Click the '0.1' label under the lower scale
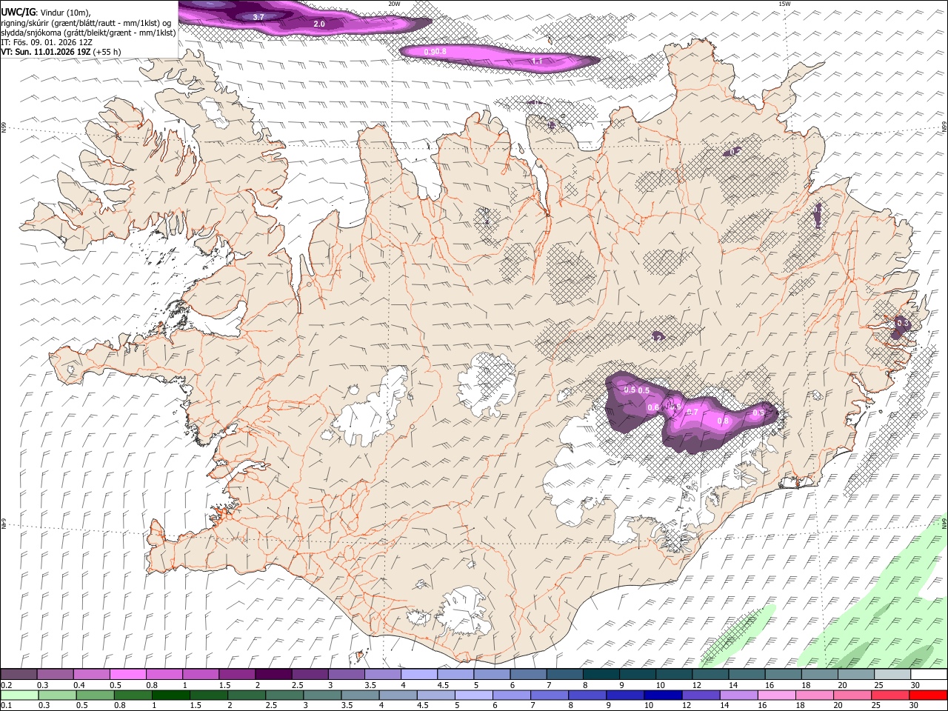 pyautogui.click(x=7, y=705)
